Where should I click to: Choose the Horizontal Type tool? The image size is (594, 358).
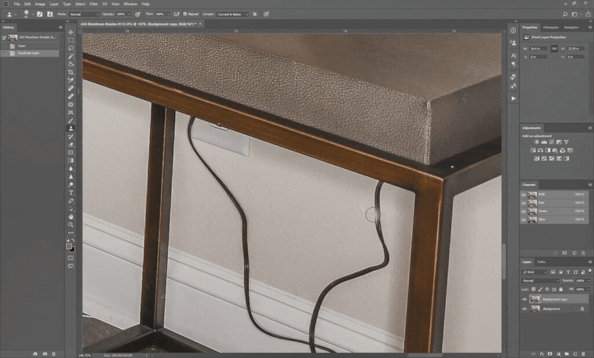coord(71,192)
